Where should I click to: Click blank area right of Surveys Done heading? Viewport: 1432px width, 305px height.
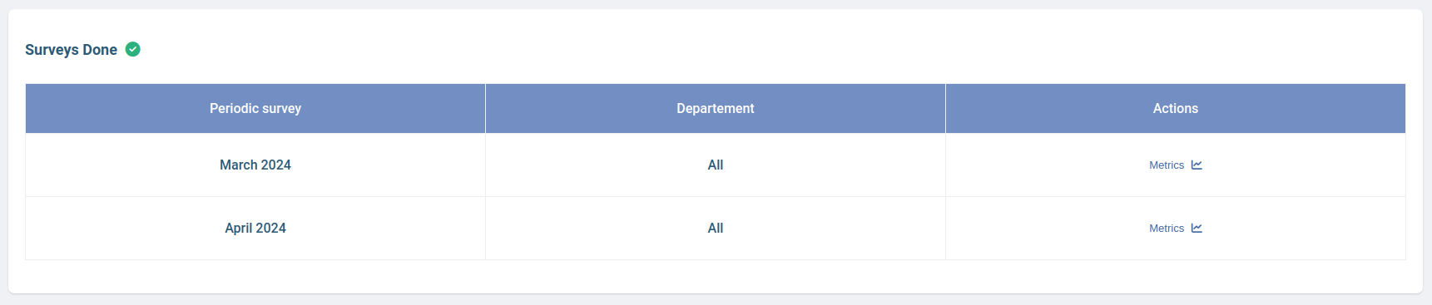(x=749, y=49)
